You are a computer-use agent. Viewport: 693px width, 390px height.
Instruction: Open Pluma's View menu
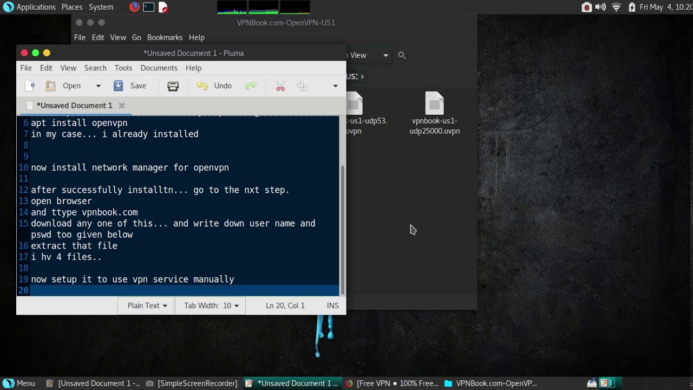[x=68, y=68]
